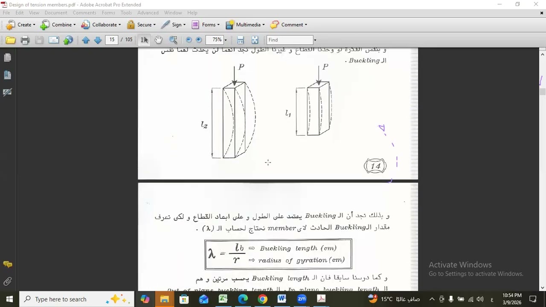Click the Upload to web globe icon

tap(68, 40)
